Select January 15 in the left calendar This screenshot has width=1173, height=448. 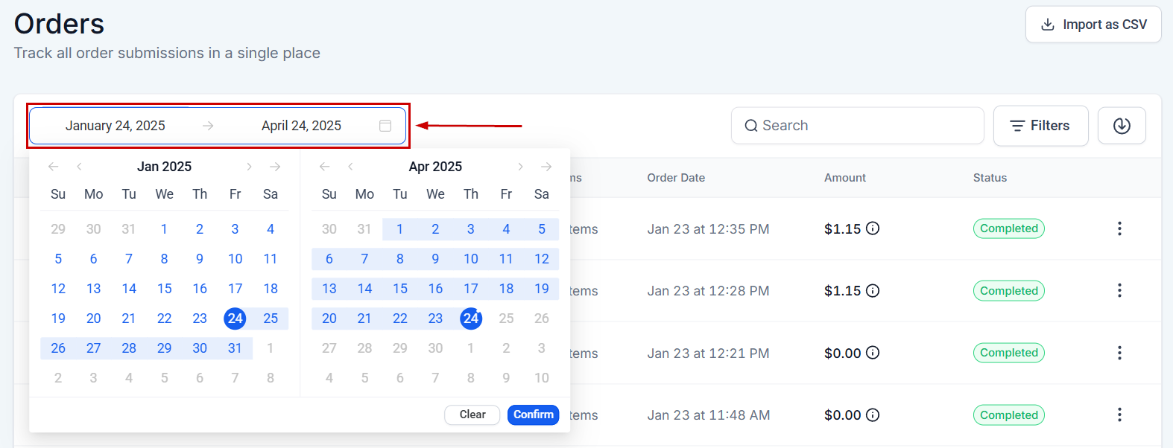pos(164,289)
